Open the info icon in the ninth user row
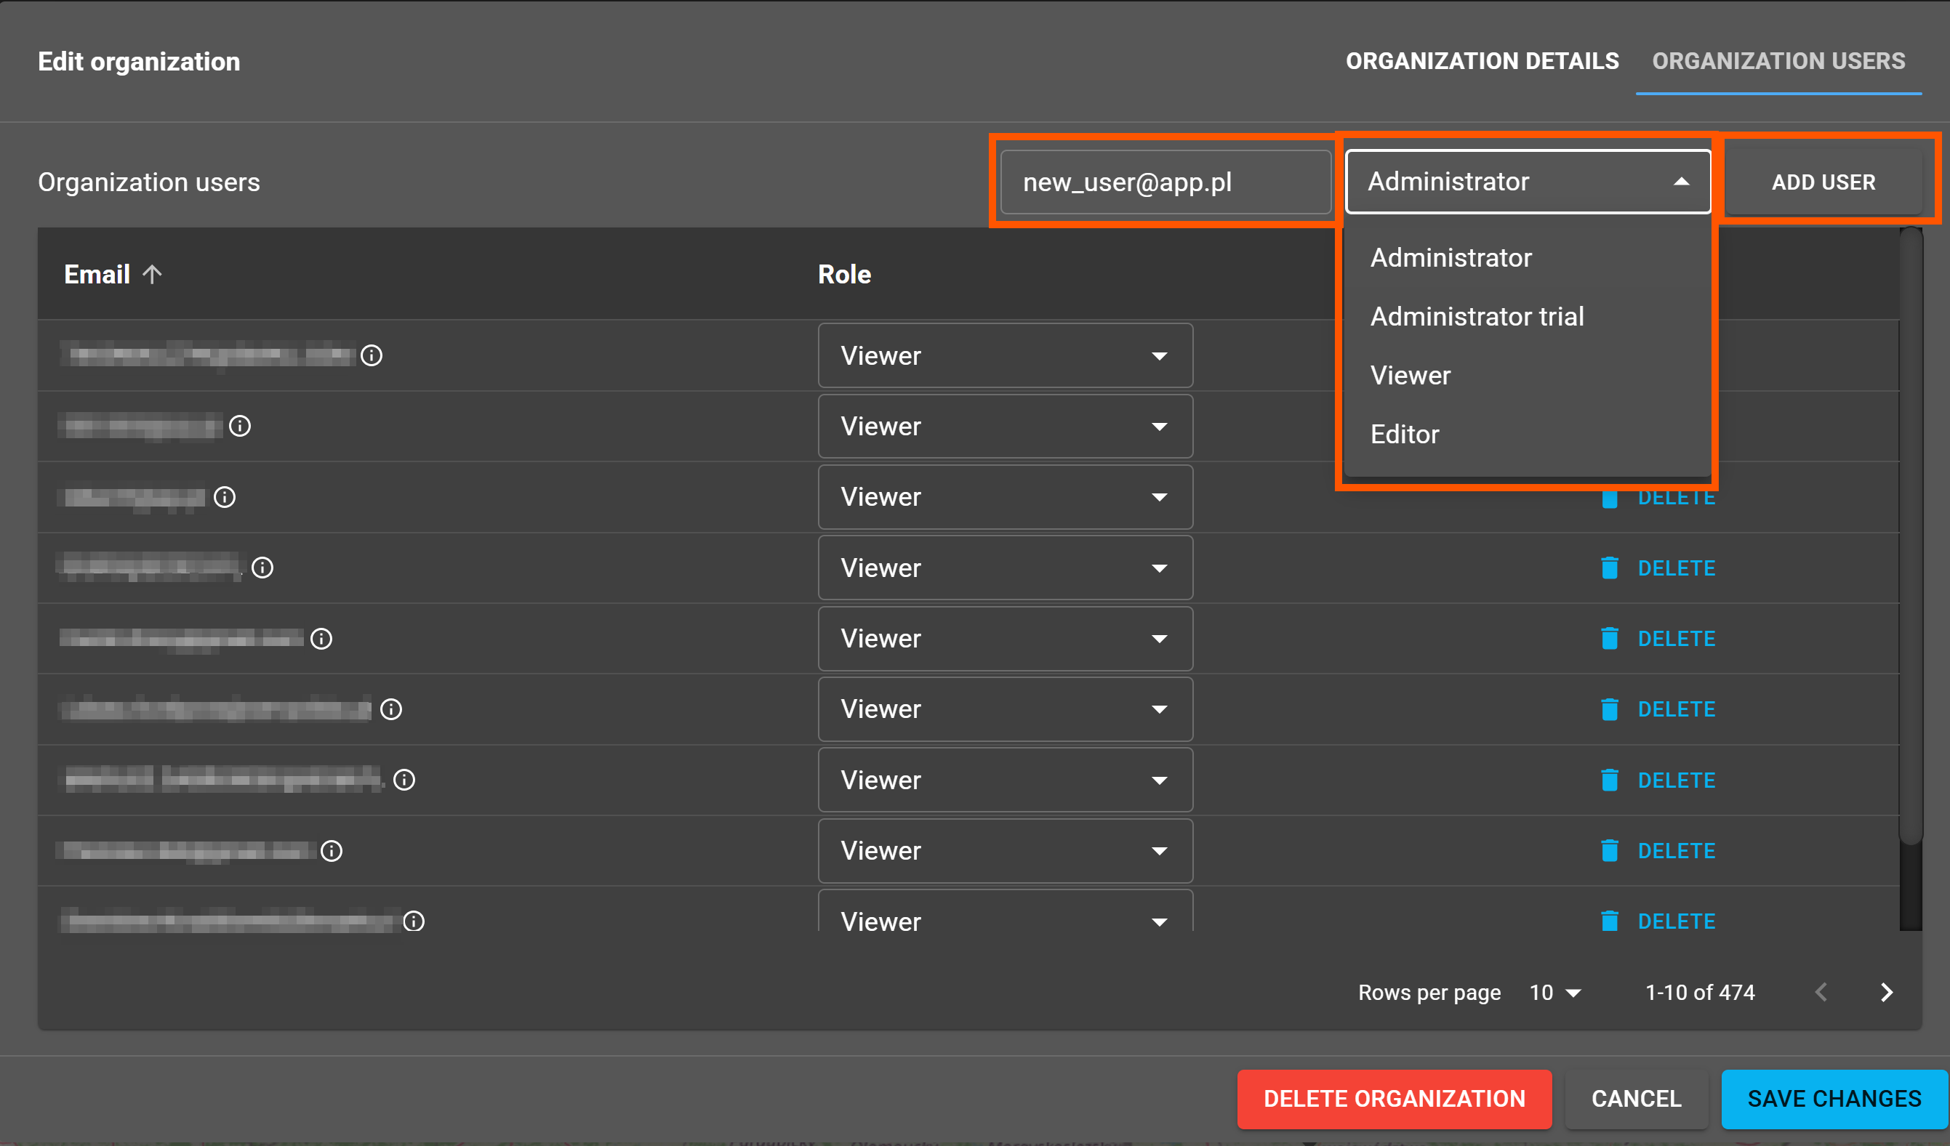 (x=414, y=921)
